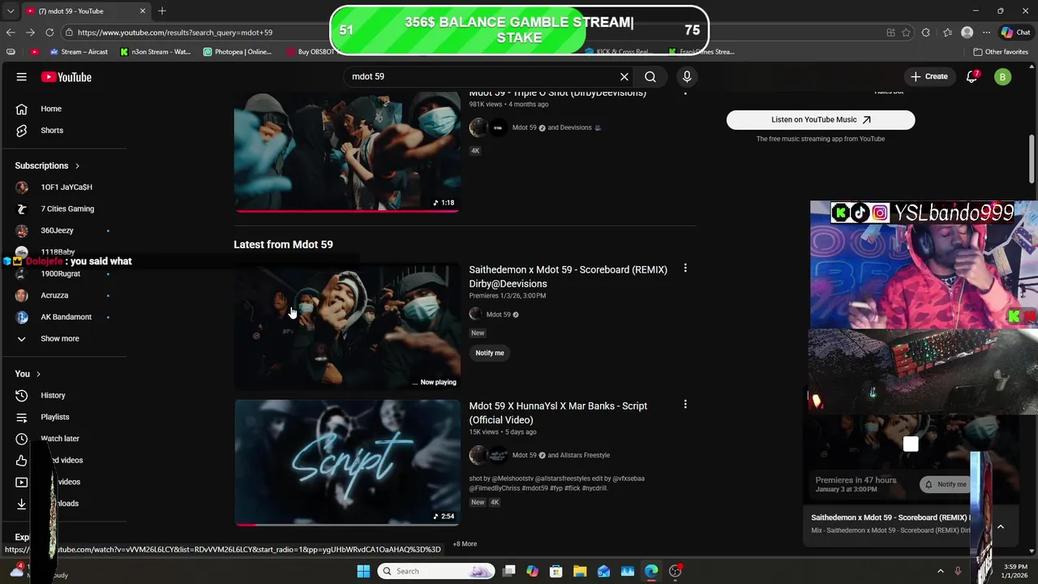1038x584 pixels.
Task: Open the Windows Start menu
Action: [x=363, y=571]
